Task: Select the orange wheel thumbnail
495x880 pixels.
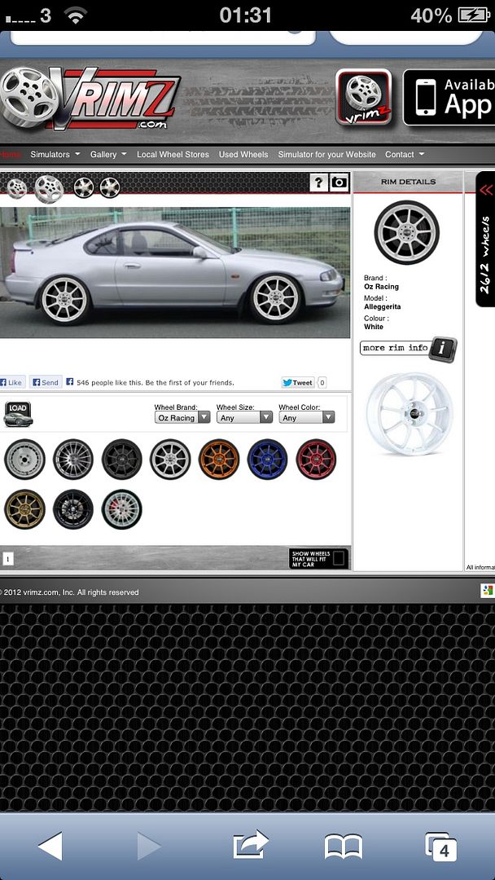Action: coord(219,460)
